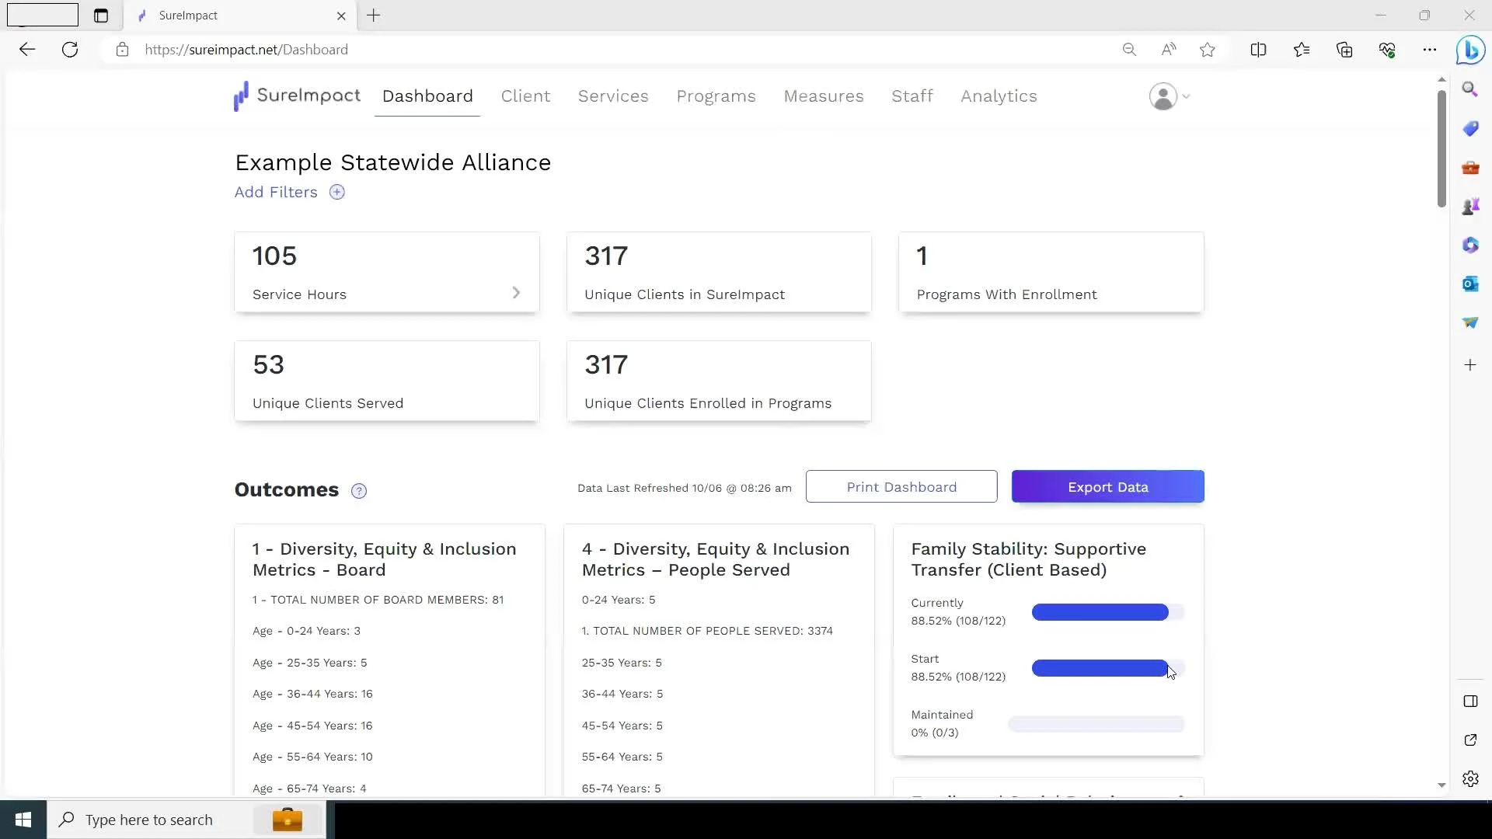Open sidebar search icon
Screen dimensions: 1492x839
pyautogui.click(x=1470, y=89)
